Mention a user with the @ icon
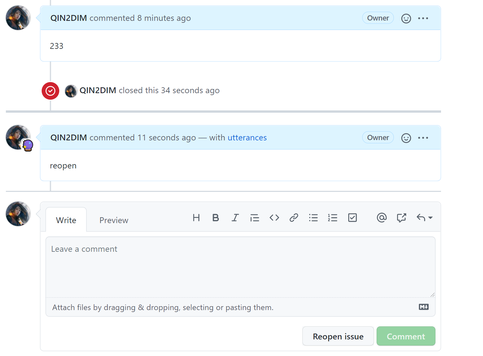 tap(381, 218)
